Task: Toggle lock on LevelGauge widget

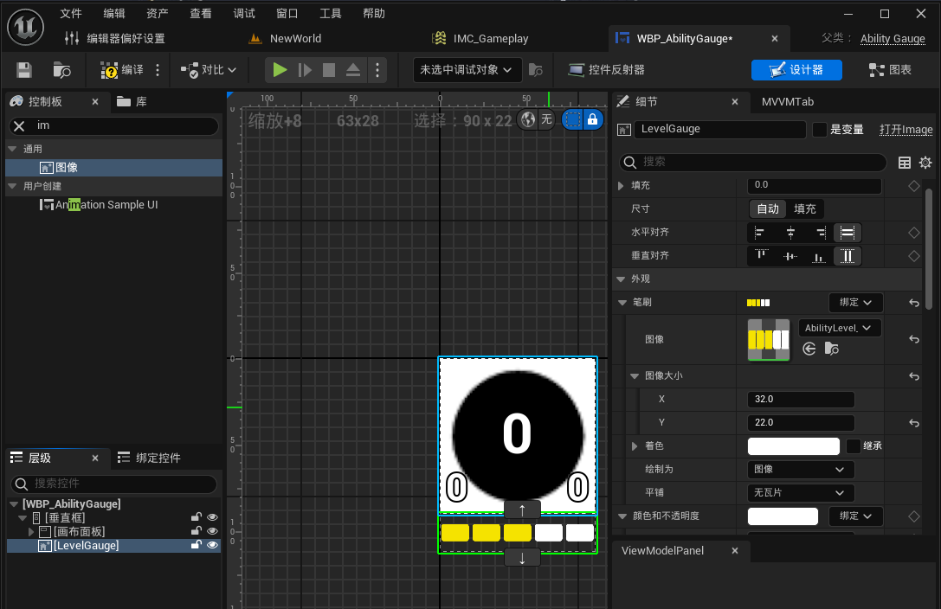Action: pos(196,545)
